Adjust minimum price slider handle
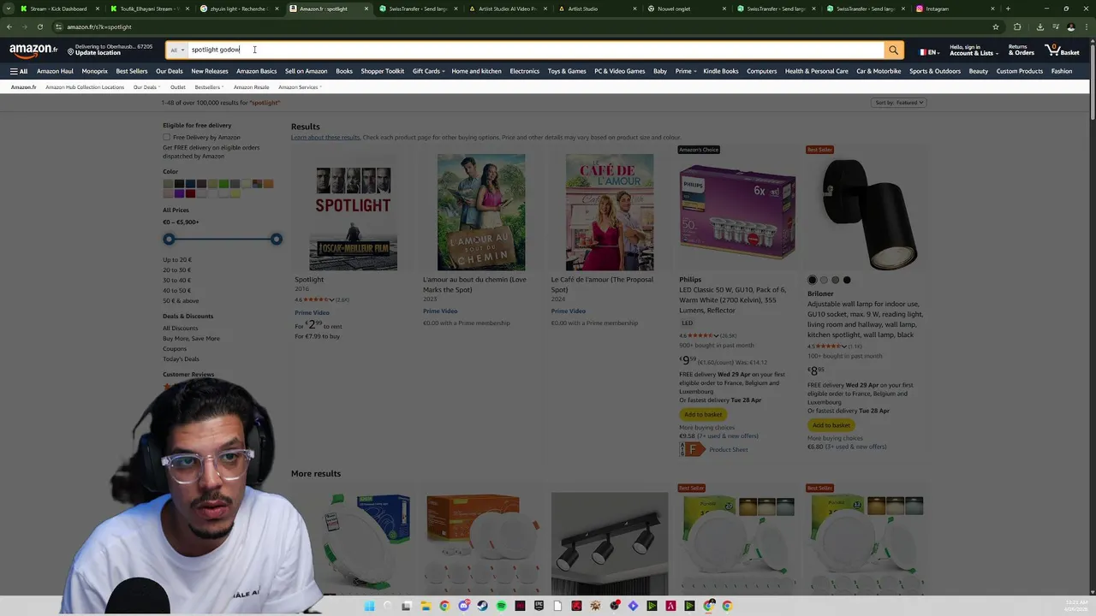Screen dimensions: 1096x616 (169, 239)
